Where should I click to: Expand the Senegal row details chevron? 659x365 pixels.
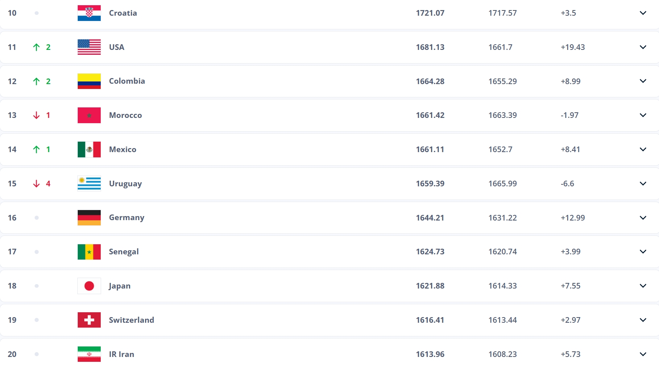[643, 252]
